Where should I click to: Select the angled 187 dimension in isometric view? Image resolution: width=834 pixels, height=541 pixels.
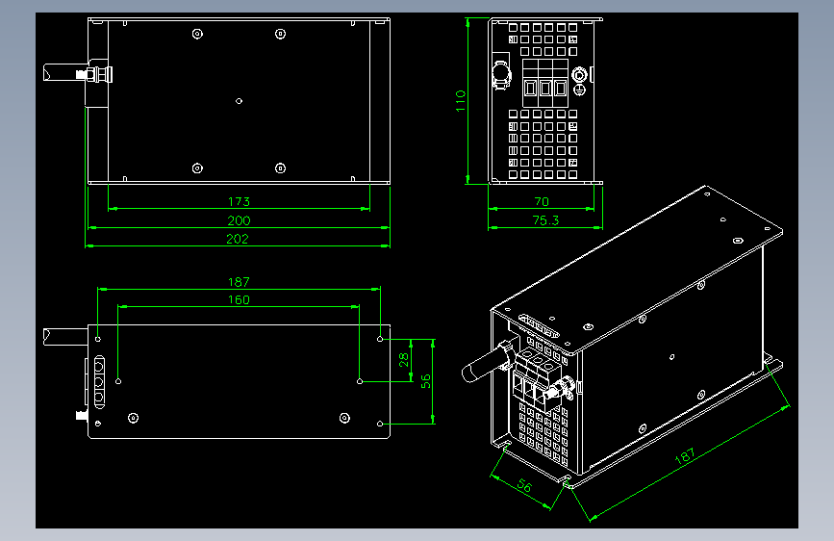tap(685, 455)
